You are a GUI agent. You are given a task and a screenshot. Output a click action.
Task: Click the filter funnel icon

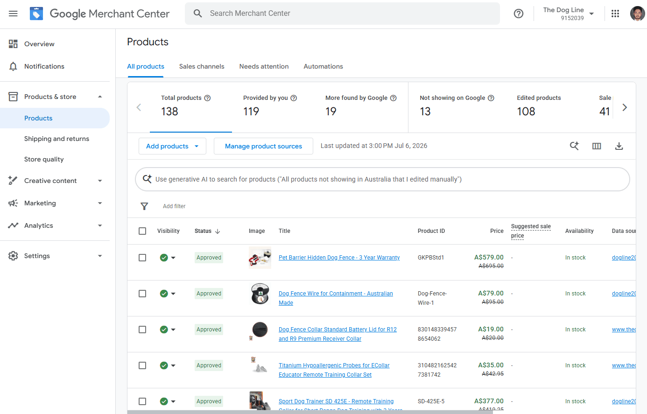(144, 206)
